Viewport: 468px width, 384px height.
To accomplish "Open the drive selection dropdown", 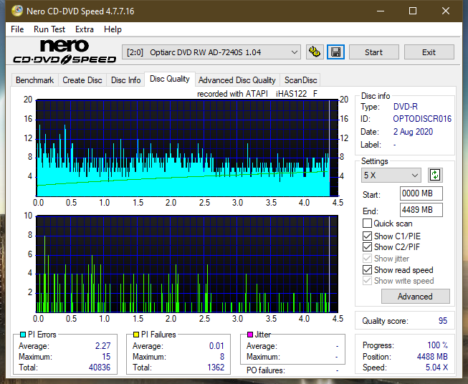I will (x=211, y=52).
